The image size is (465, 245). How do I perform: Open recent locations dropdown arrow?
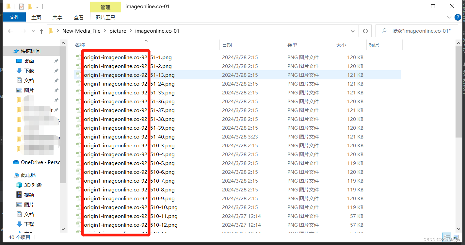coord(33,31)
